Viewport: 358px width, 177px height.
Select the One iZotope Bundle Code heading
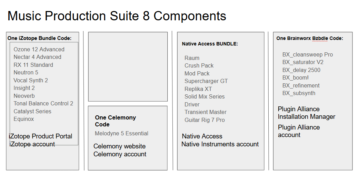39,38
